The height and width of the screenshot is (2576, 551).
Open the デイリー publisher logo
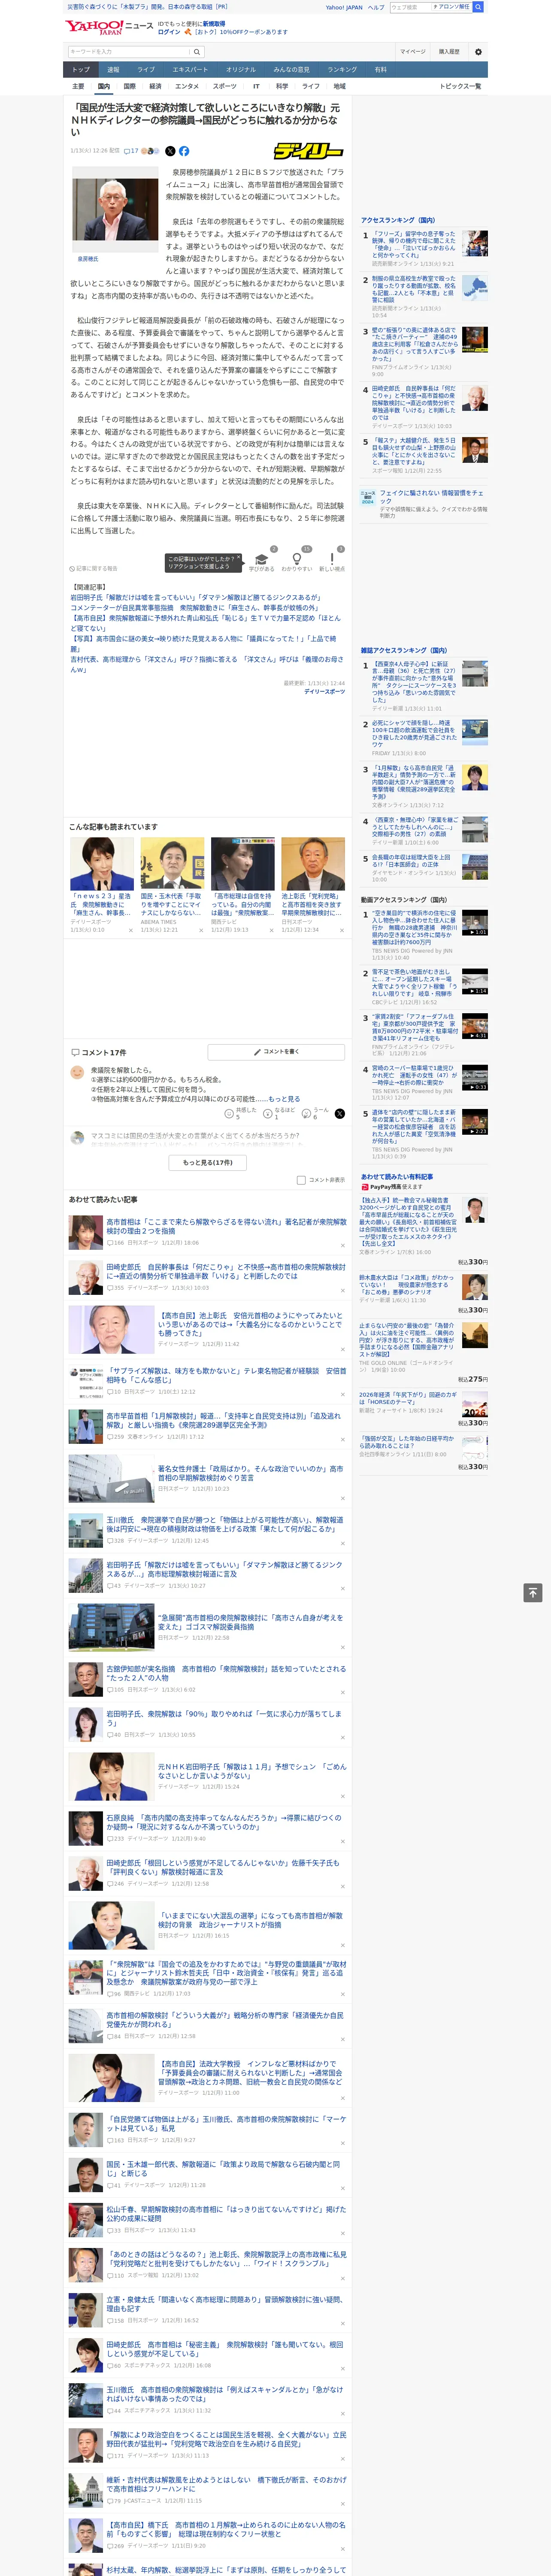[x=309, y=151]
